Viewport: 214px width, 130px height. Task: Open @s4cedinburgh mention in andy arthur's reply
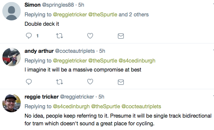(137, 60)
